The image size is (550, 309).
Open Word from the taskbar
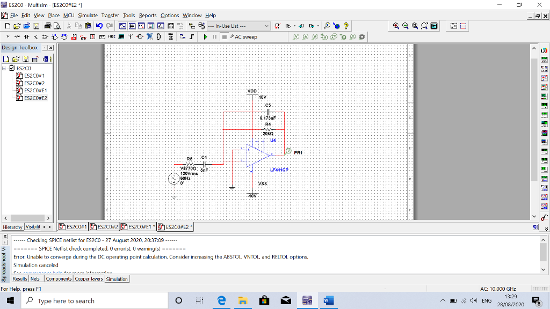click(329, 300)
